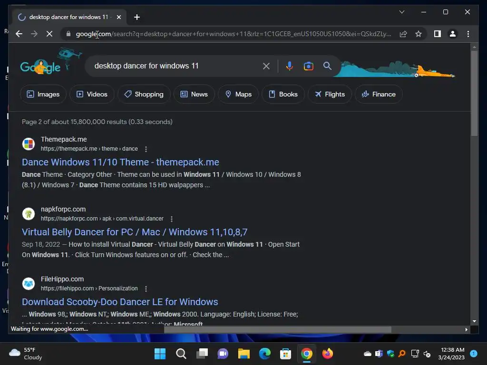Viewport: 487px width, 365px height.
Task: Stop loading the page
Action: click(49, 34)
